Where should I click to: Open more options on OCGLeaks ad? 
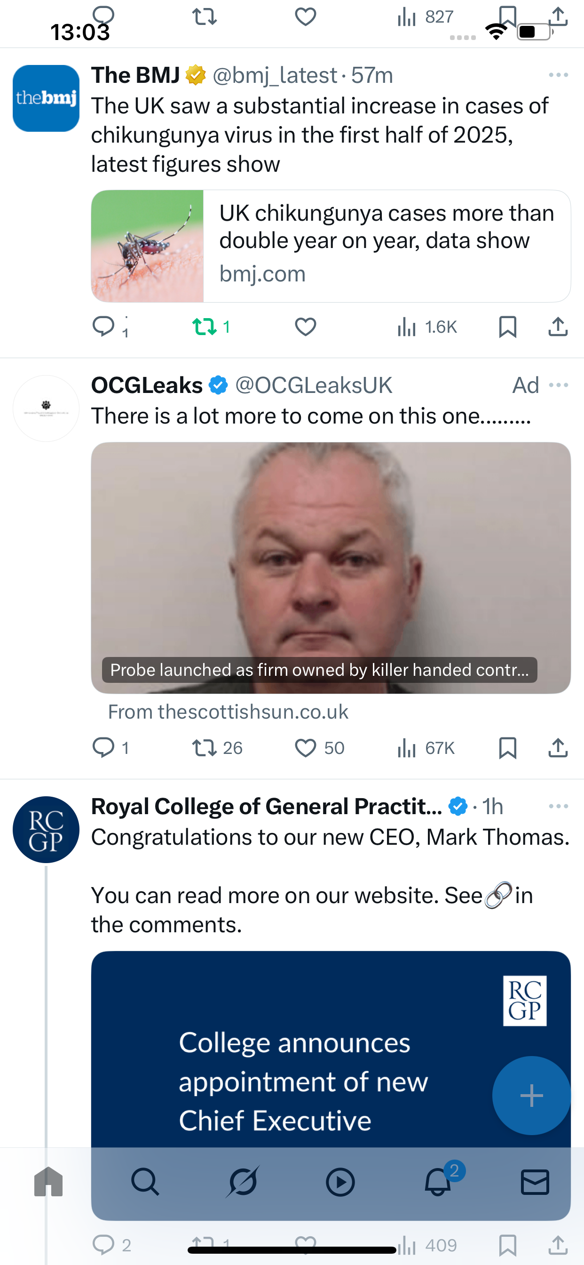[x=558, y=385]
